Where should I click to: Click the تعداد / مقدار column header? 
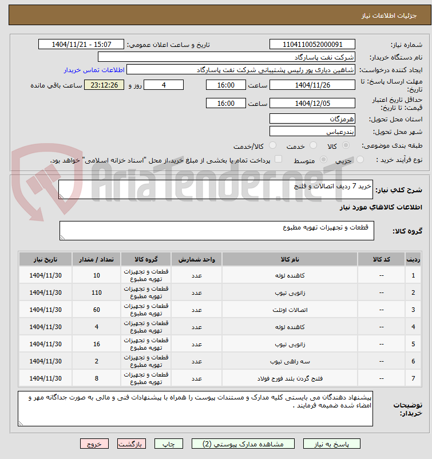97,259
